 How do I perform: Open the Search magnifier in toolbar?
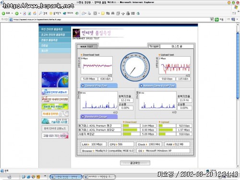41,13
